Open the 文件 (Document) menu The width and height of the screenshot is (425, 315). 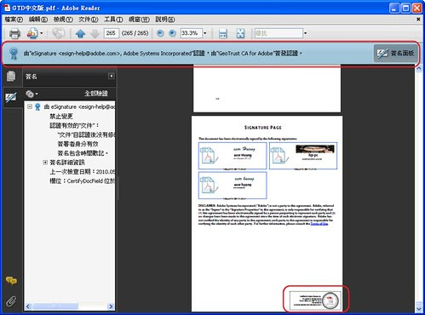89,20
